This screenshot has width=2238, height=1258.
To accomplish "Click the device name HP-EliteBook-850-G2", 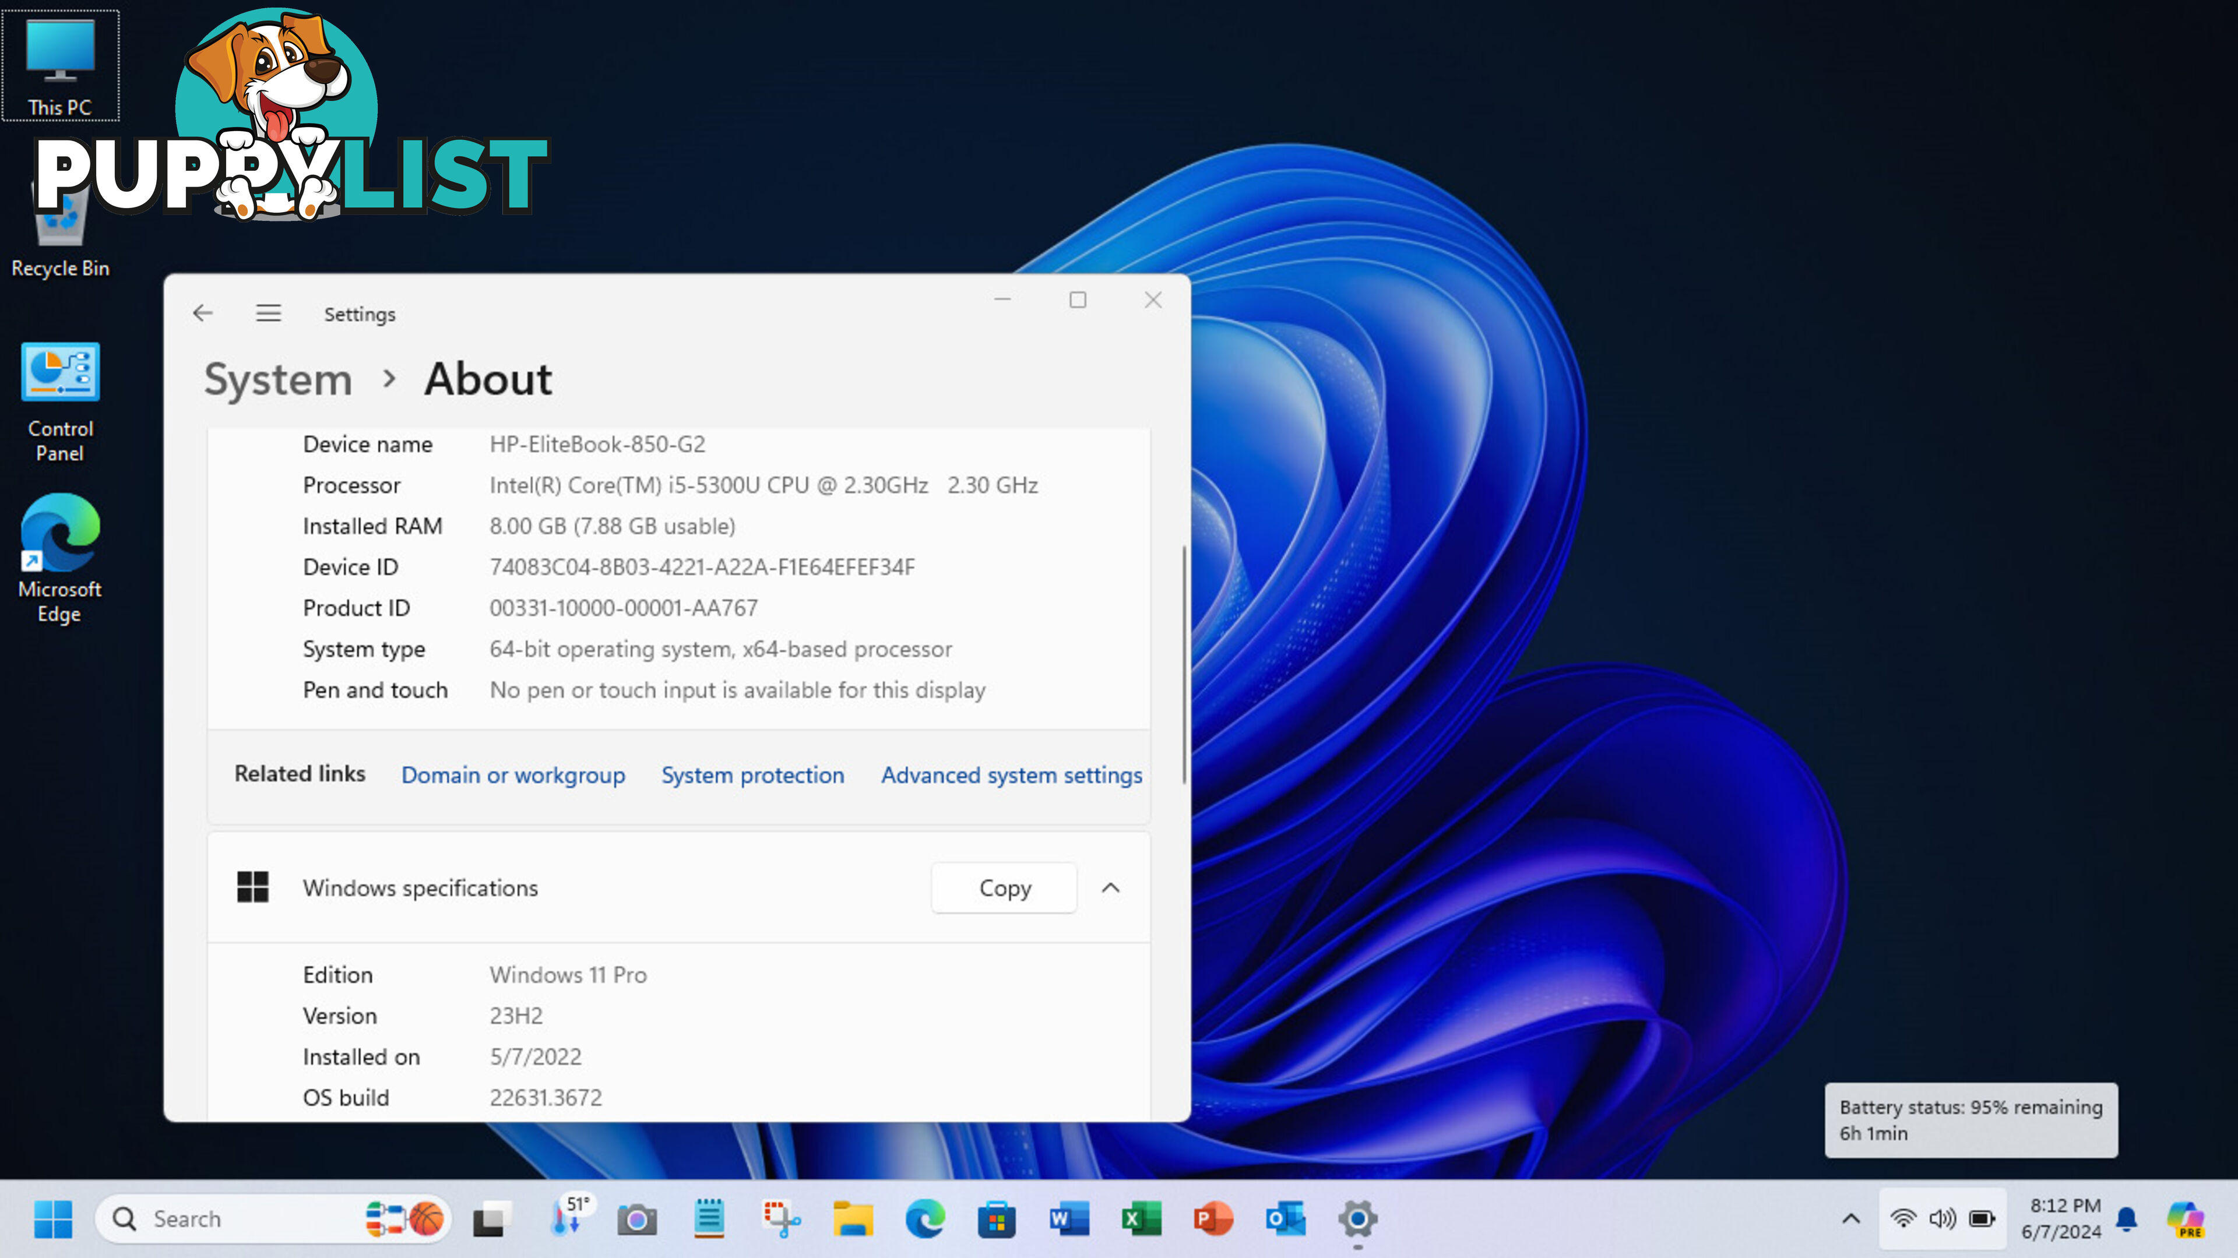I will click(x=597, y=444).
